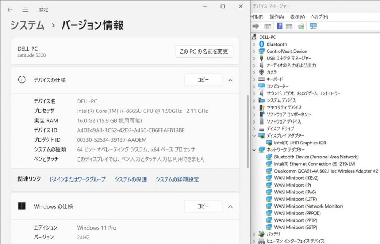Image resolution: width=380 pixels, height=244 pixels.
Task: Expand the バッテリ tree node arrow
Action: 254,234
